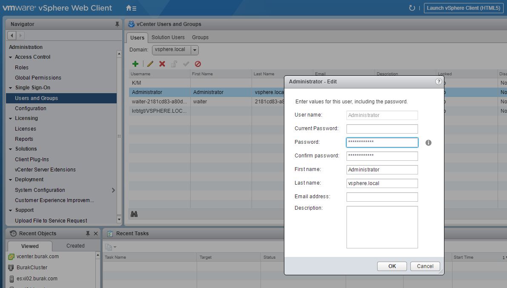This screenshot has width=507, height=288.
Task: Disable user with red prohibited icon
Action: click(198, 64)
